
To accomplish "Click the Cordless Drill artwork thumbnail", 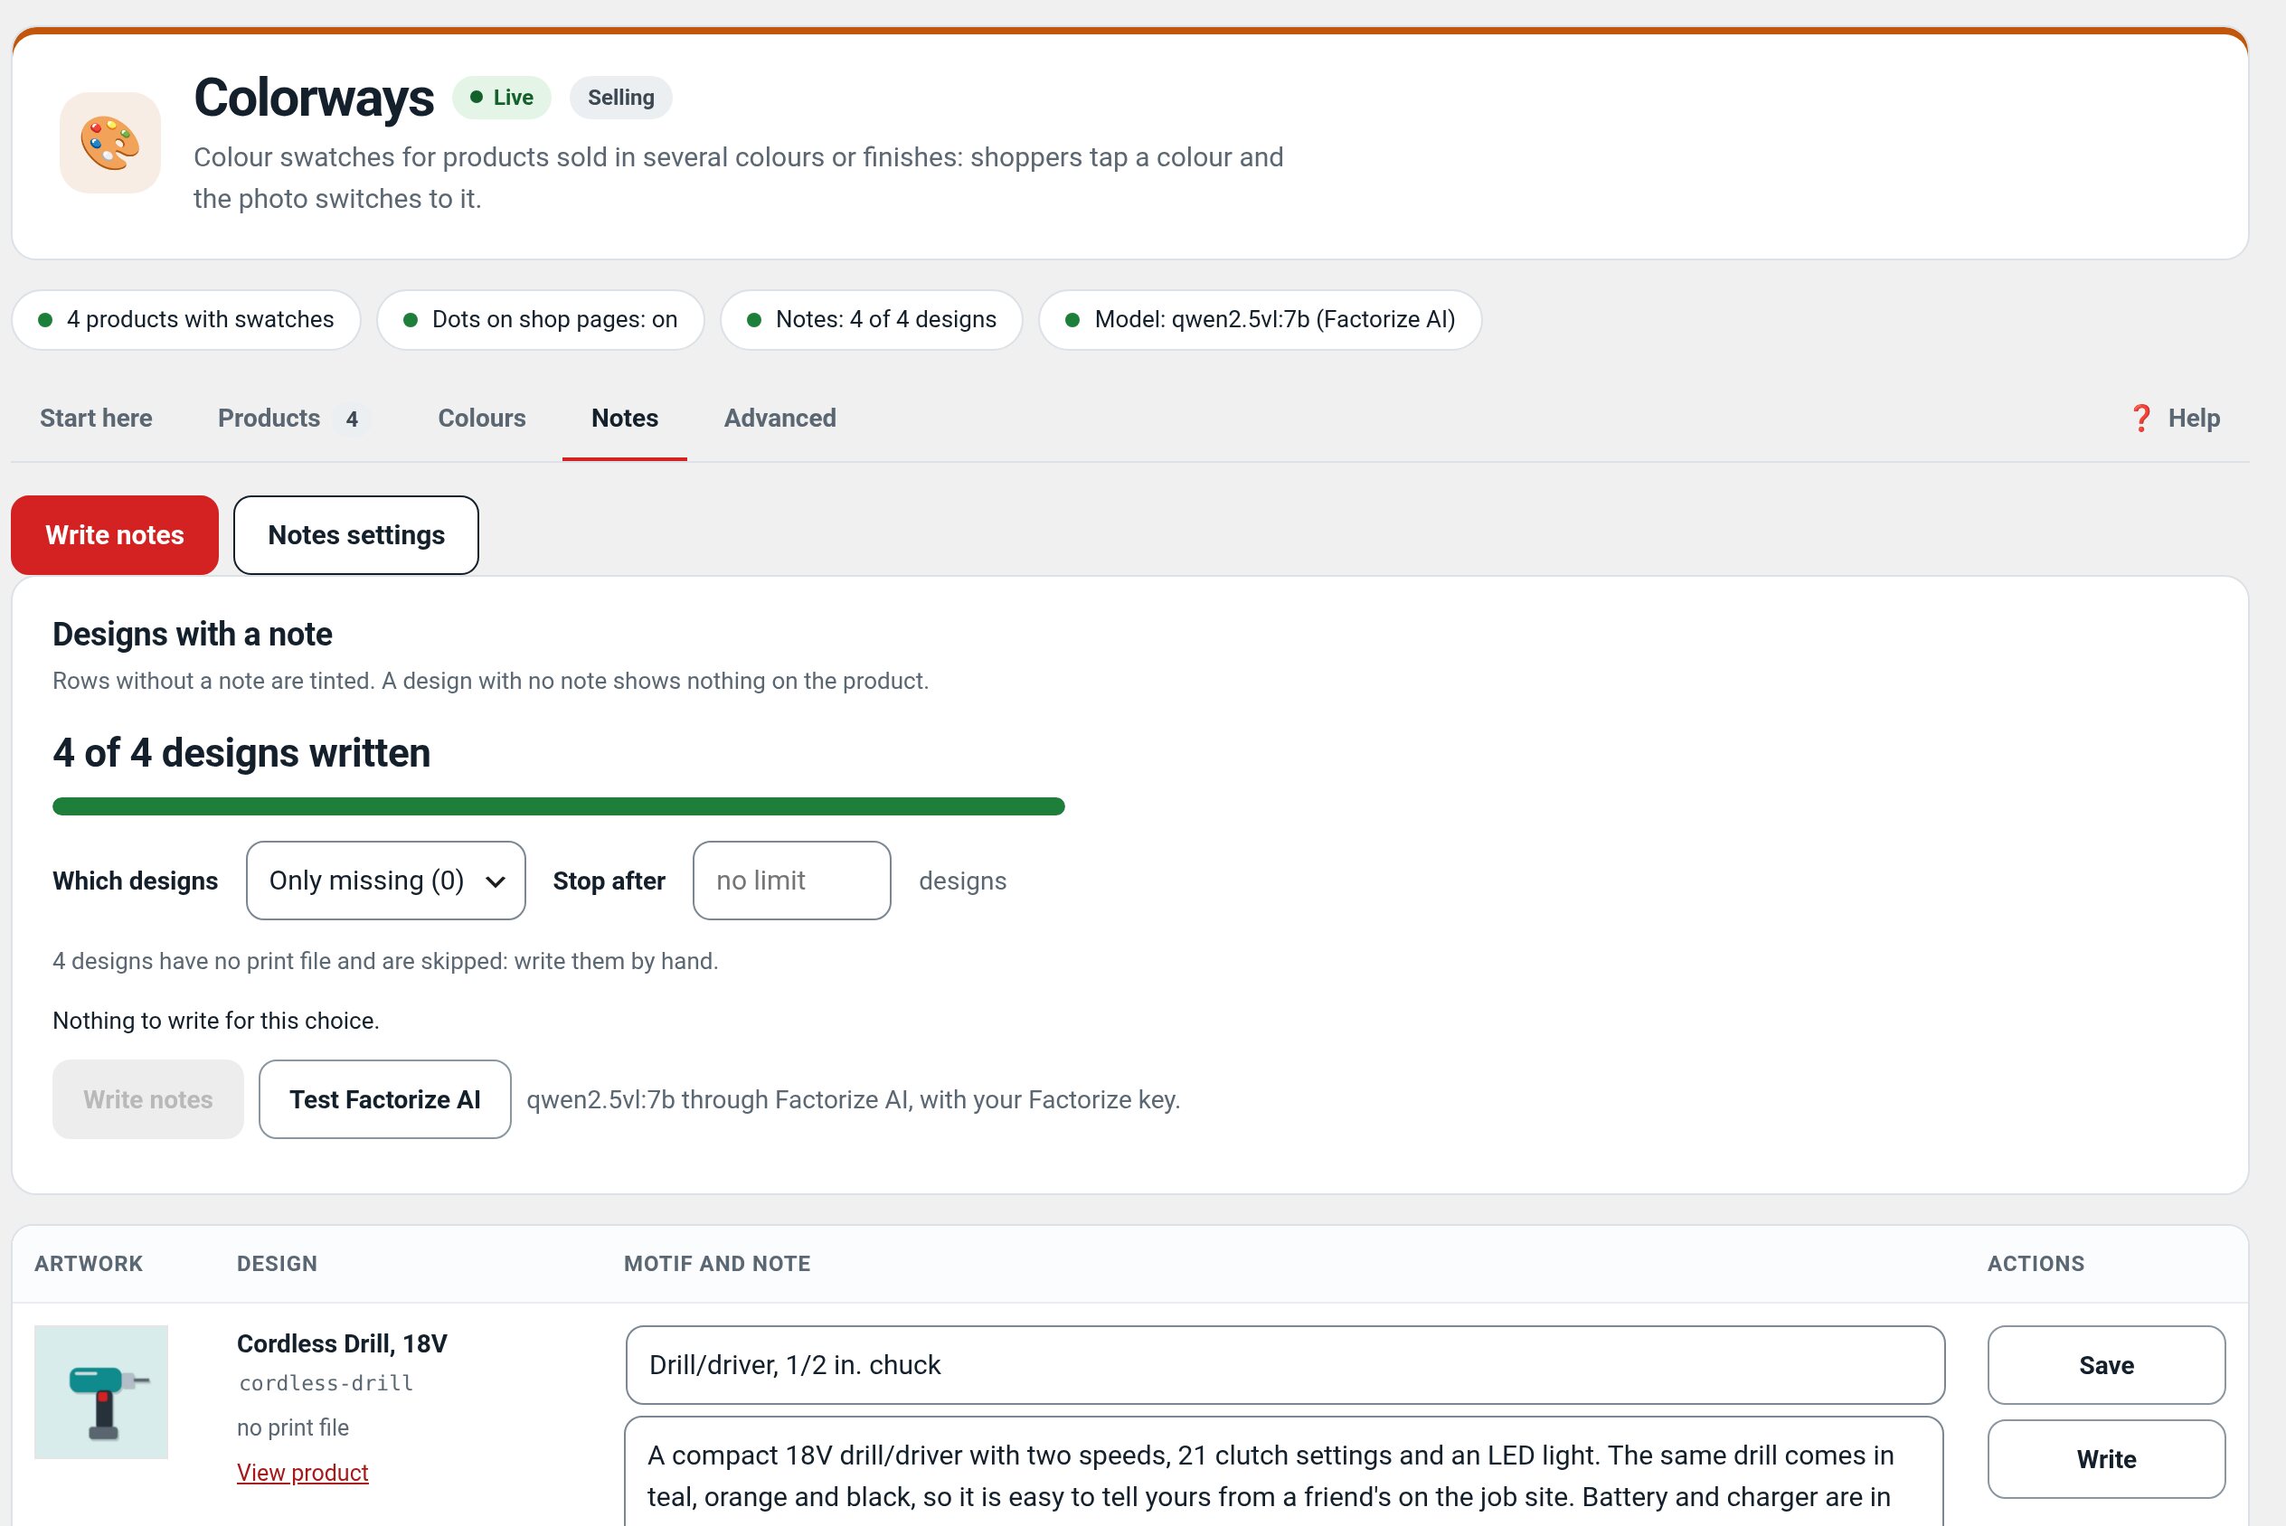I will [101, 1391].
